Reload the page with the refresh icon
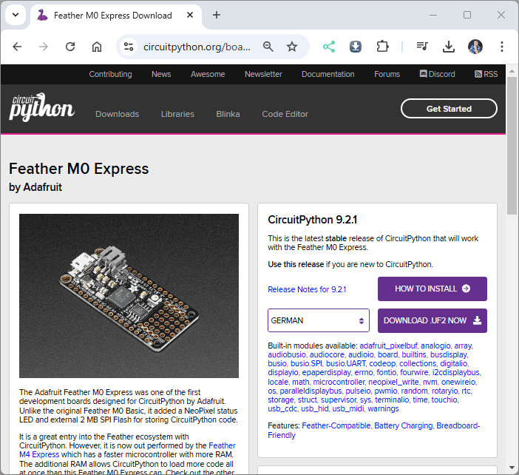This screenshot has width=519, height=475. (x=70, y=47)
